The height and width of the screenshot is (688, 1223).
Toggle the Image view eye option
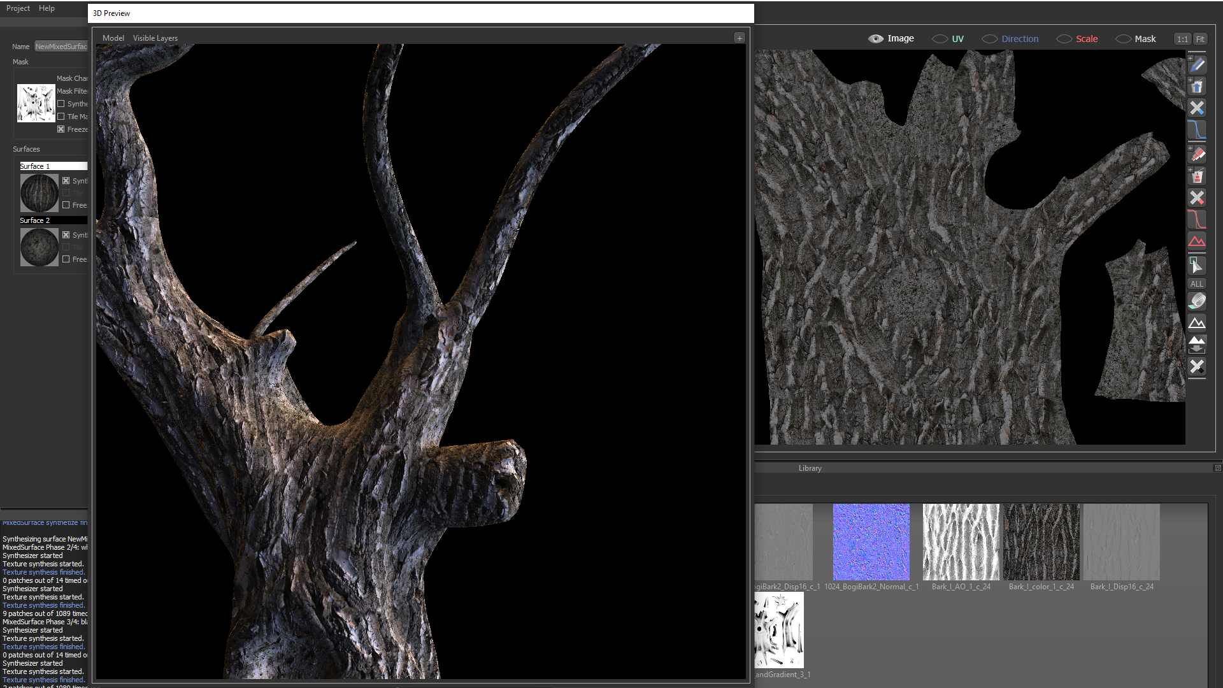876,39
